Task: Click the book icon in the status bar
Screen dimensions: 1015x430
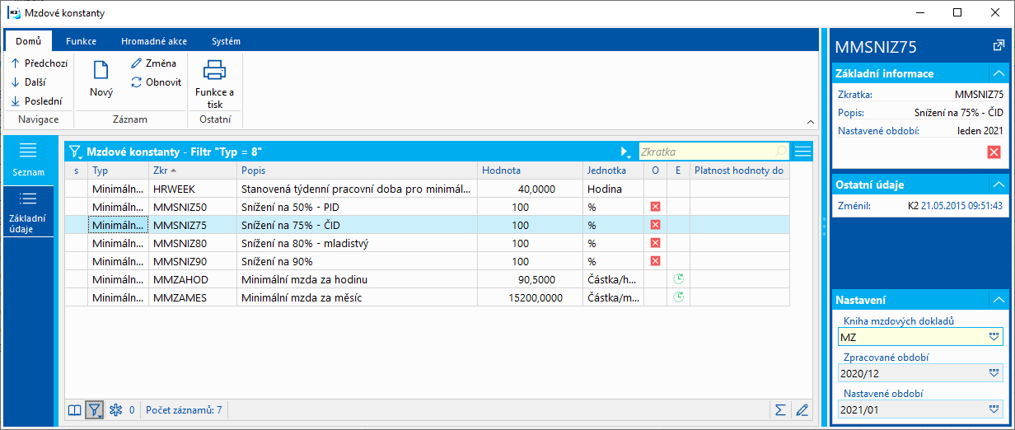Action: point(75,409)
